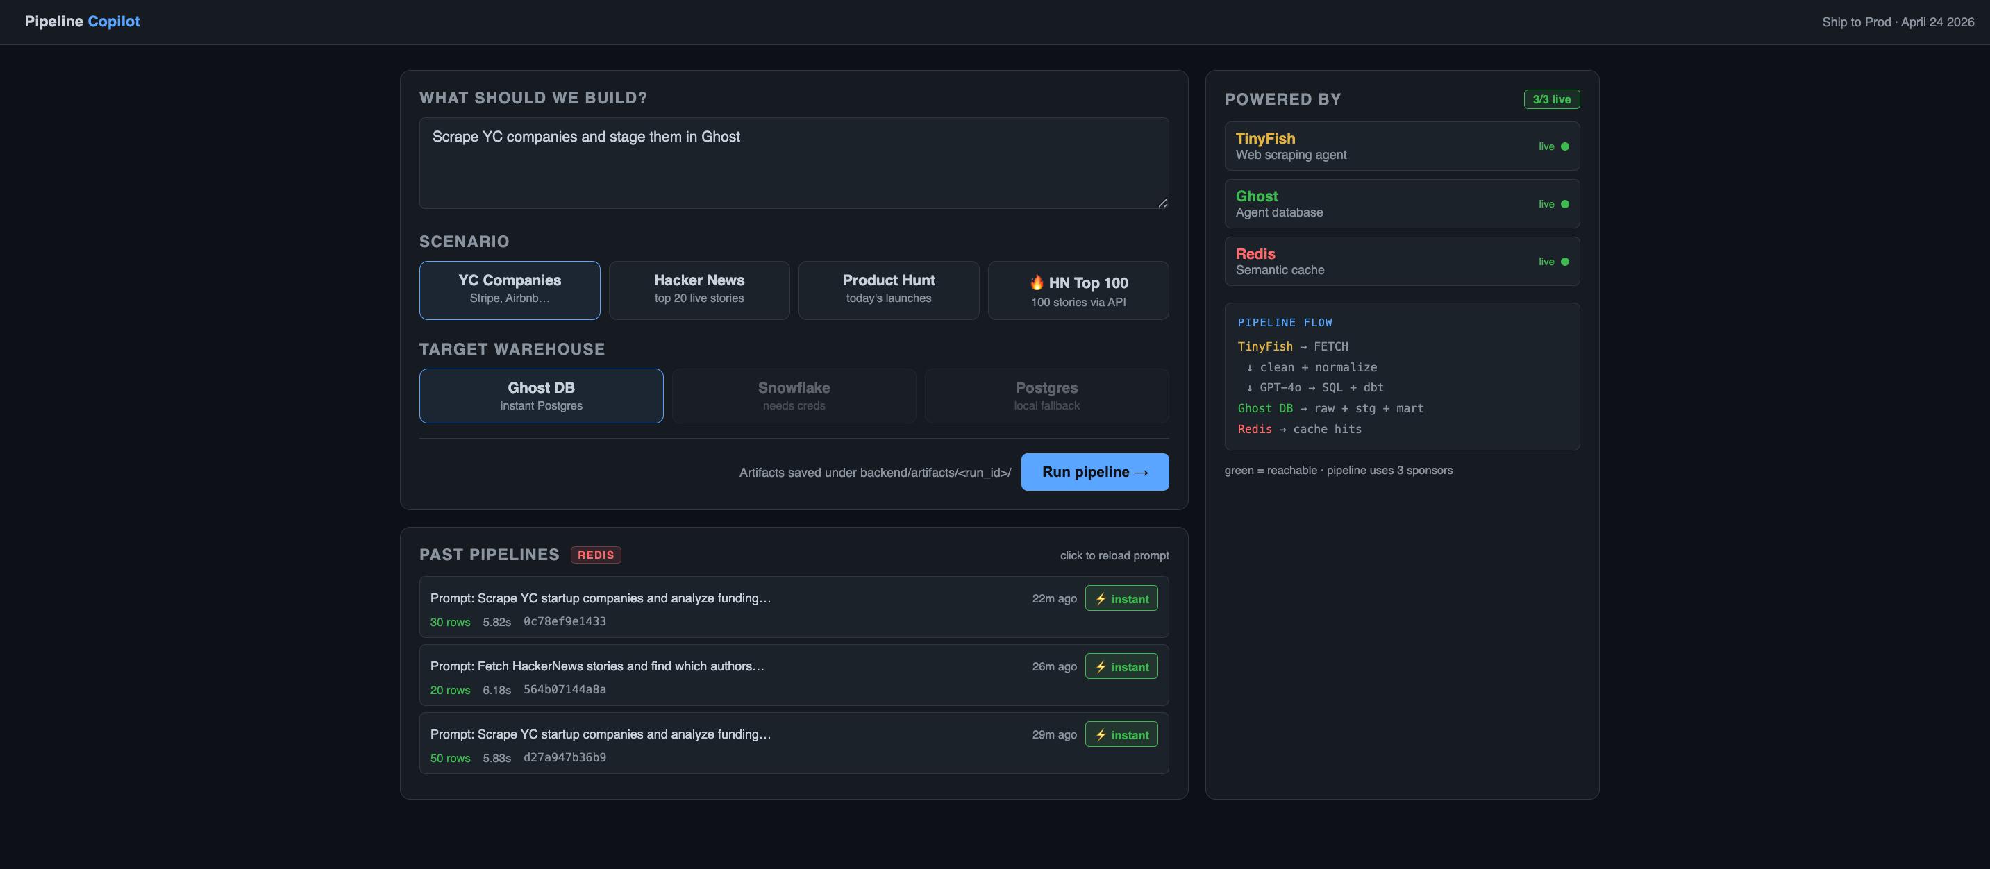Click the 3/3 live status badge
The height and width of the screenshot is (869, 1990).
point(1551,100)
